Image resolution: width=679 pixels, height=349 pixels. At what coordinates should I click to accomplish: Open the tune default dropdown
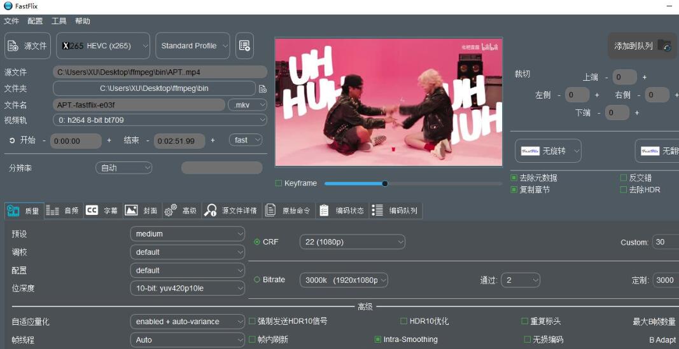pyautogui.click(x=188, y=252)
